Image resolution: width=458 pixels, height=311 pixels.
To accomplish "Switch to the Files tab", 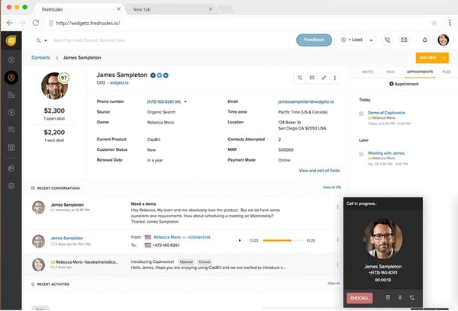I will [x=446, y=72].
